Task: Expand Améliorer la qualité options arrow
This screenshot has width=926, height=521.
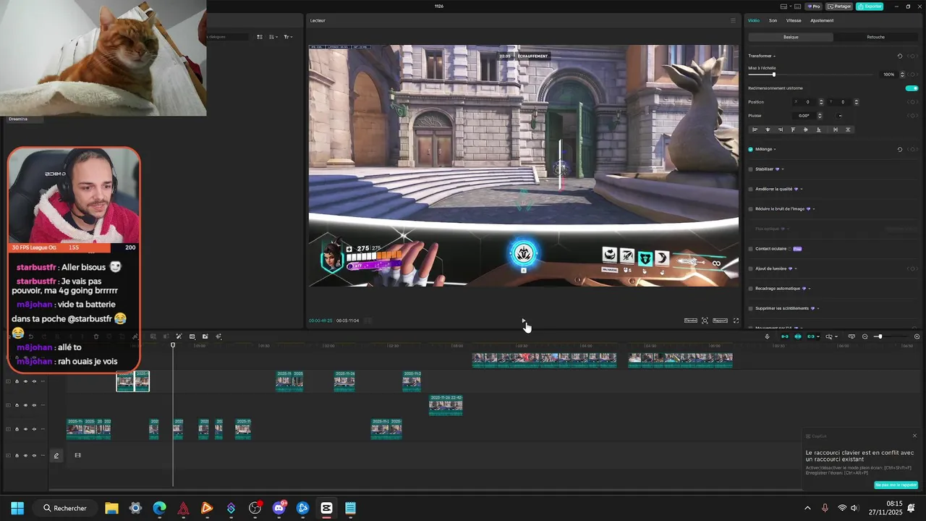Action: pos(802,189)
